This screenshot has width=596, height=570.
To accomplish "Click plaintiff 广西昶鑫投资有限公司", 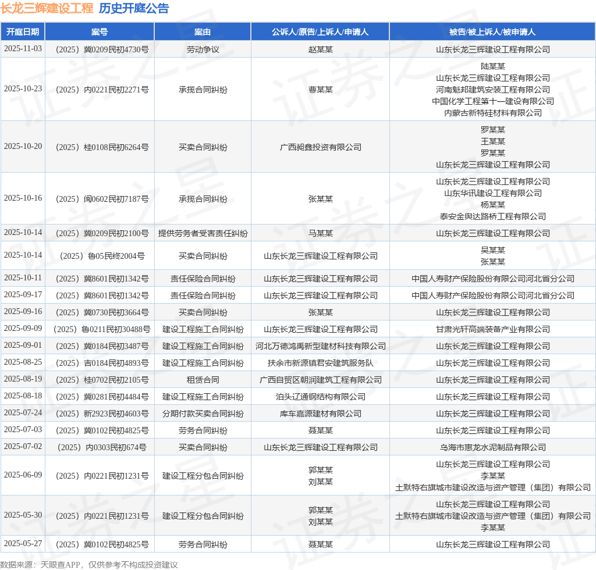I will click(x=321, y=147).
